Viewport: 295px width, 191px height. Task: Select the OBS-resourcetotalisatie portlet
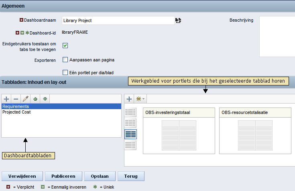pyautogui.click(x=255, y=131)
